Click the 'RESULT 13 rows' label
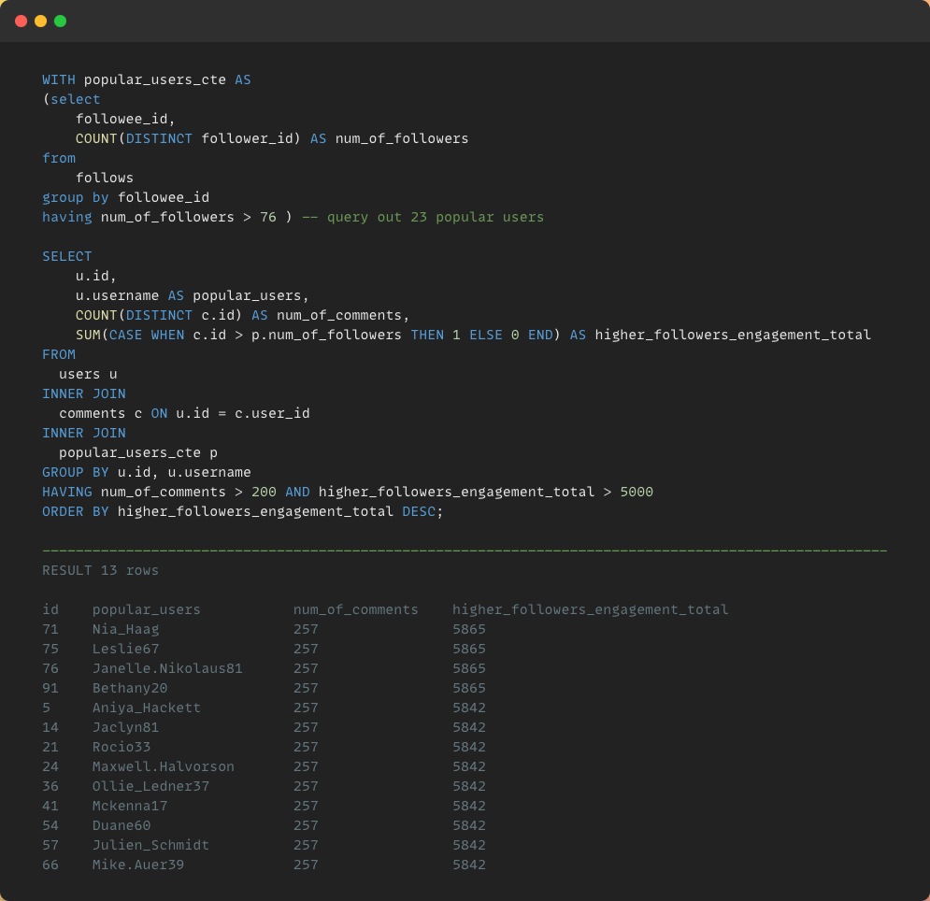The image size is (930, 901). [x=100, y=570]
